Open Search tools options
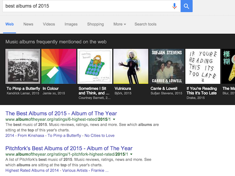Image resolution: width=235 pixels, height=176 pixels. 145,24
